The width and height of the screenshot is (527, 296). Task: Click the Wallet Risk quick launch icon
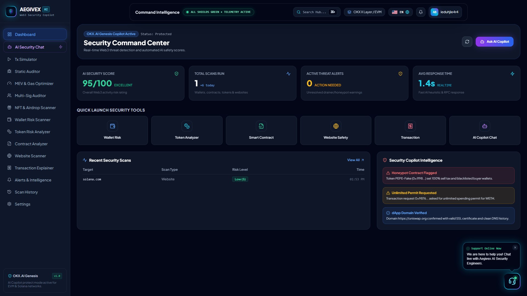(112, 126)
